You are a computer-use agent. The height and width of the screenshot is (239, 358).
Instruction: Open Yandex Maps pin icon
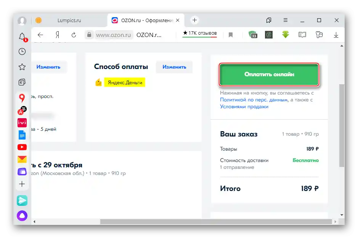click(x=22, y=98)
